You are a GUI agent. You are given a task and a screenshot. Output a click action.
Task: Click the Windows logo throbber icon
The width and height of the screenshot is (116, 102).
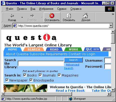pyautogui.click(x=110, y=9)
